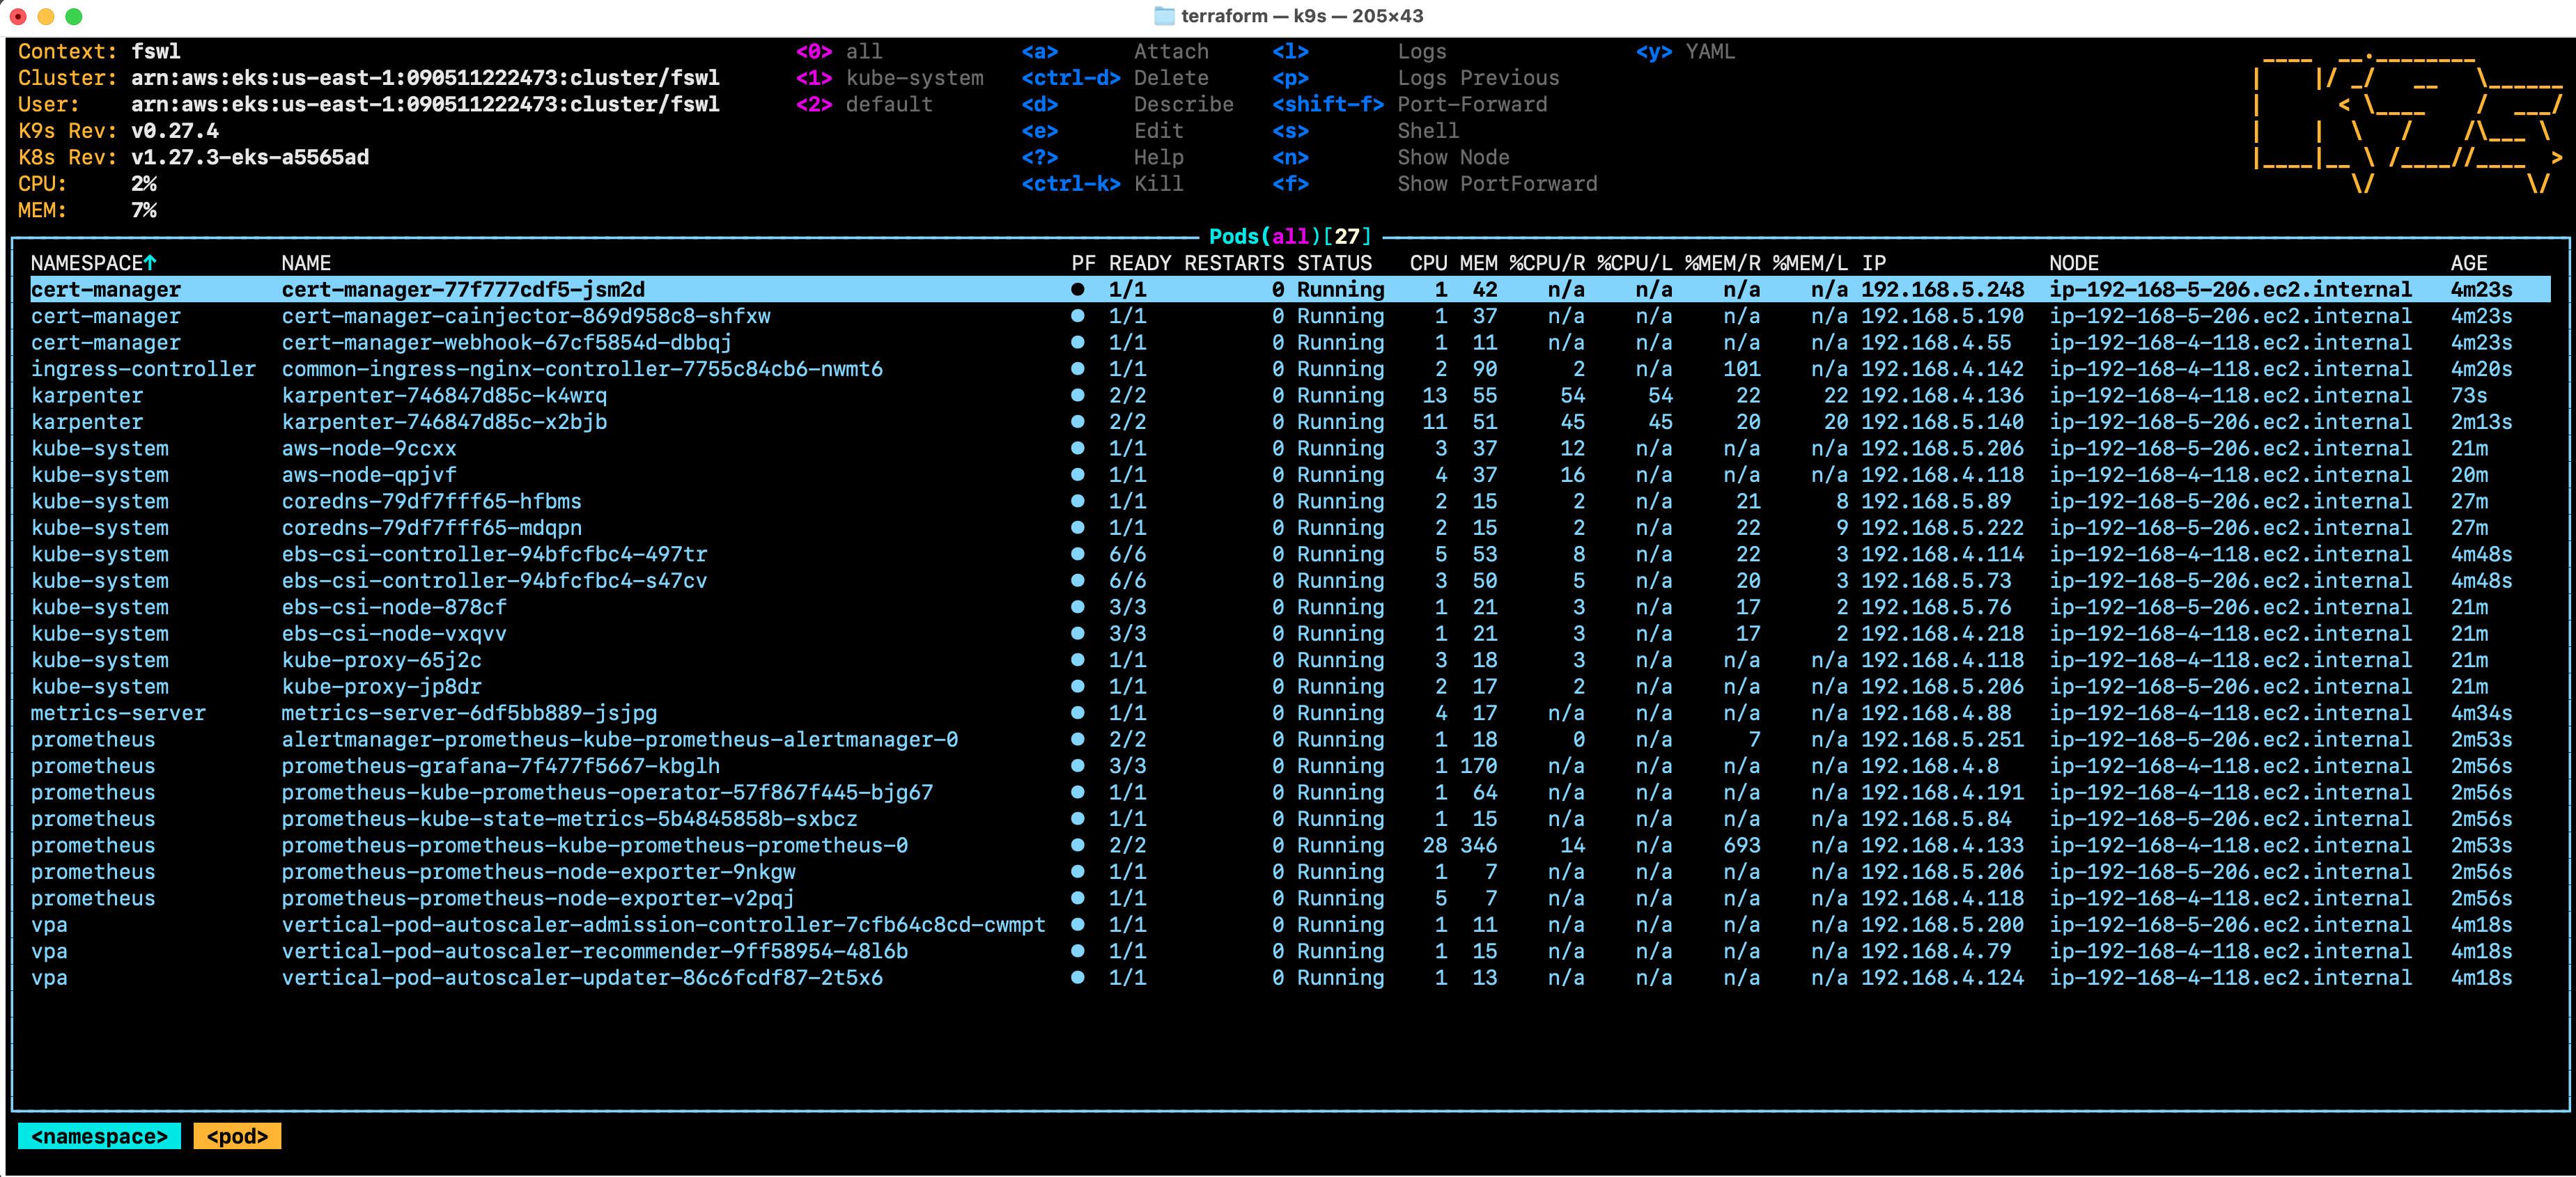Select pod karpenter-746847d85c-x2bjb
2576x1177 pixels.
point(1290,422)
